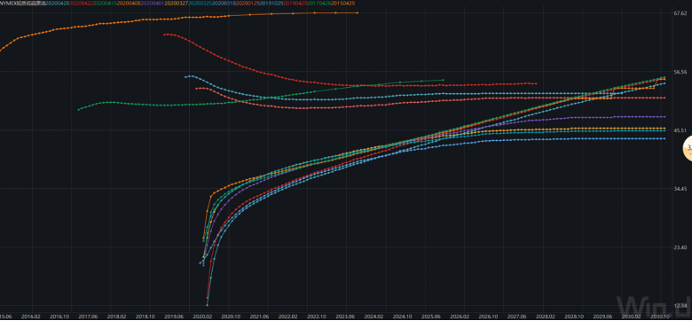692x321 pixels.
Task: Toggle the green 20200415 legend entry
Action: pyautogui.click(x=105, y=3)
